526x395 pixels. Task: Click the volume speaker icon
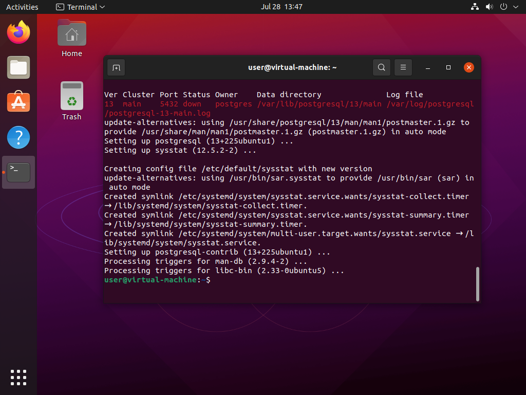(489, 7)
